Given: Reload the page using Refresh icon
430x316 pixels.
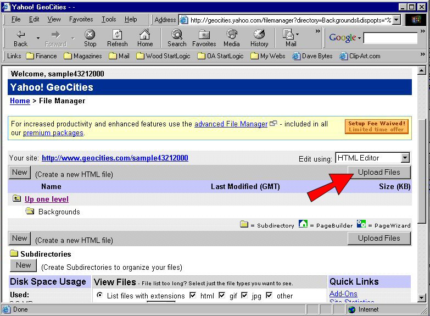Looking at the screenshot, I should (x=118, y=38).
